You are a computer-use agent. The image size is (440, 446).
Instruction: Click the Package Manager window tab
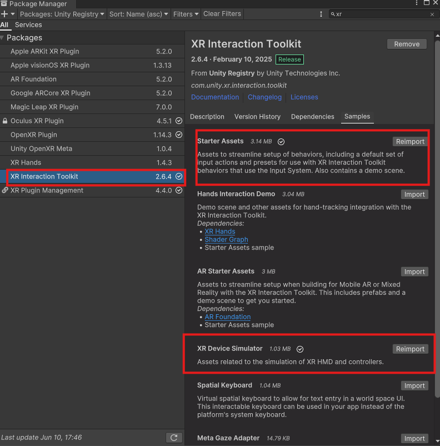(38, 4)
